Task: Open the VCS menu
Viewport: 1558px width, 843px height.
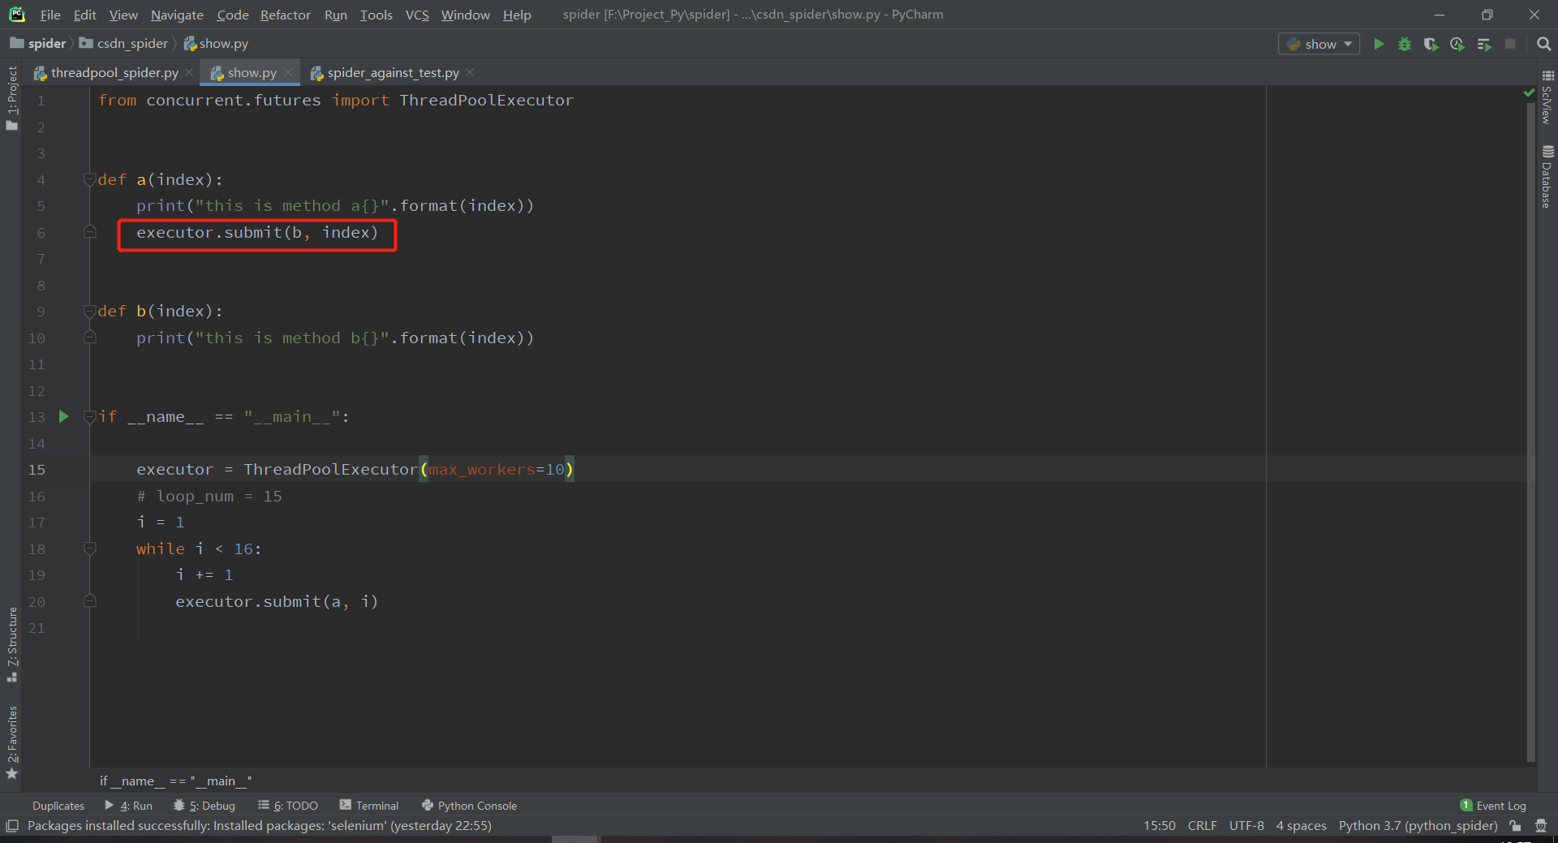Action: [x=417, y=15]
